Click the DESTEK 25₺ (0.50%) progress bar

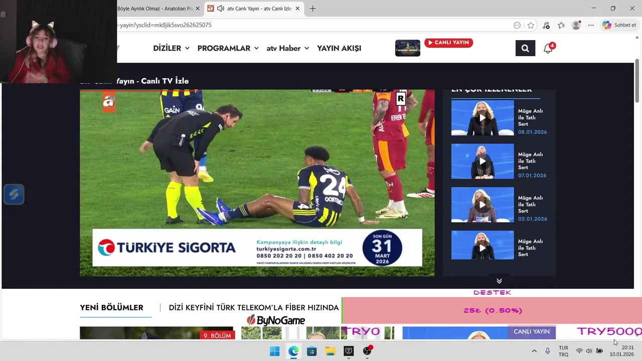point(492,310)
